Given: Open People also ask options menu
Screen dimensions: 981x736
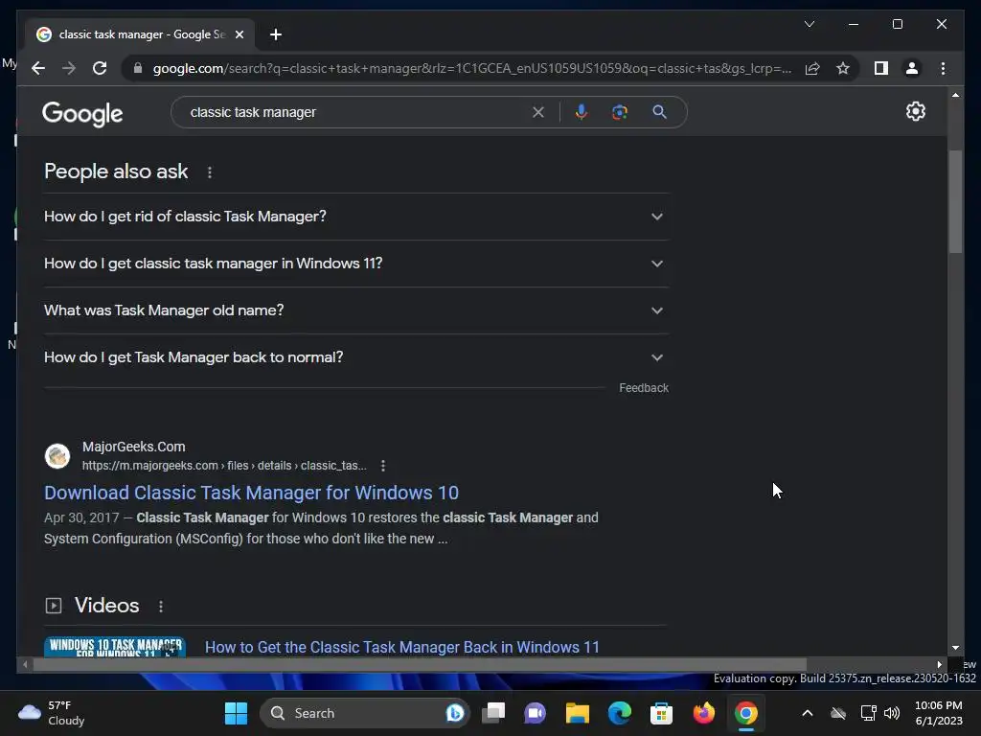Looking at the screenshot, I should point(210,172).
